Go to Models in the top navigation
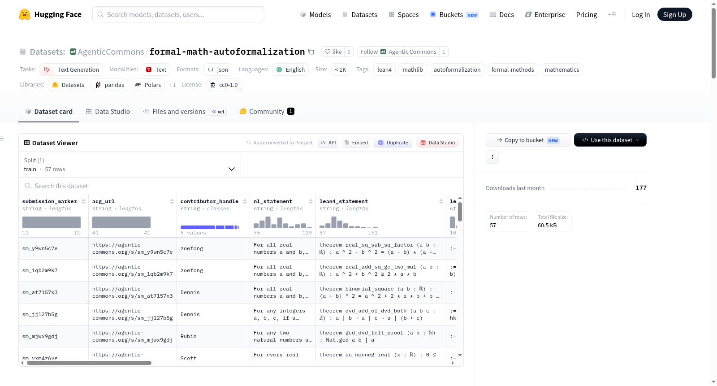This screenshot has width=717, height=386. pyautogui.click(x=315, y=15)
